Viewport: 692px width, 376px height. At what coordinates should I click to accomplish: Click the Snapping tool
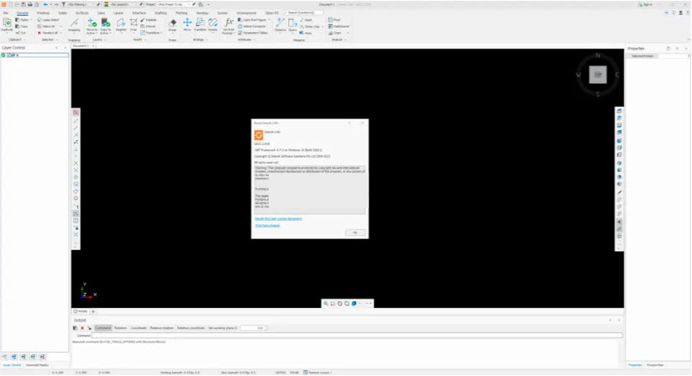coord(74,25)
